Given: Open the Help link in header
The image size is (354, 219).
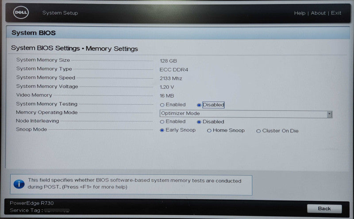Looking at the screenshot, I should (x=300, y=13).
